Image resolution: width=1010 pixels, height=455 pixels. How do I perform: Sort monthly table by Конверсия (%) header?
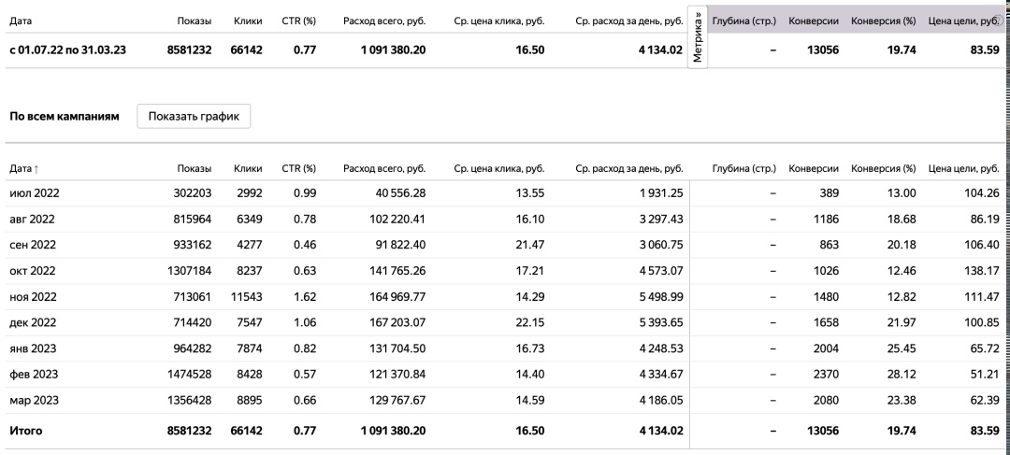882,168
